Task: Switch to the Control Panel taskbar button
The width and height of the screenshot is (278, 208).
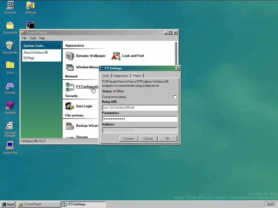Action: point(39,204)
